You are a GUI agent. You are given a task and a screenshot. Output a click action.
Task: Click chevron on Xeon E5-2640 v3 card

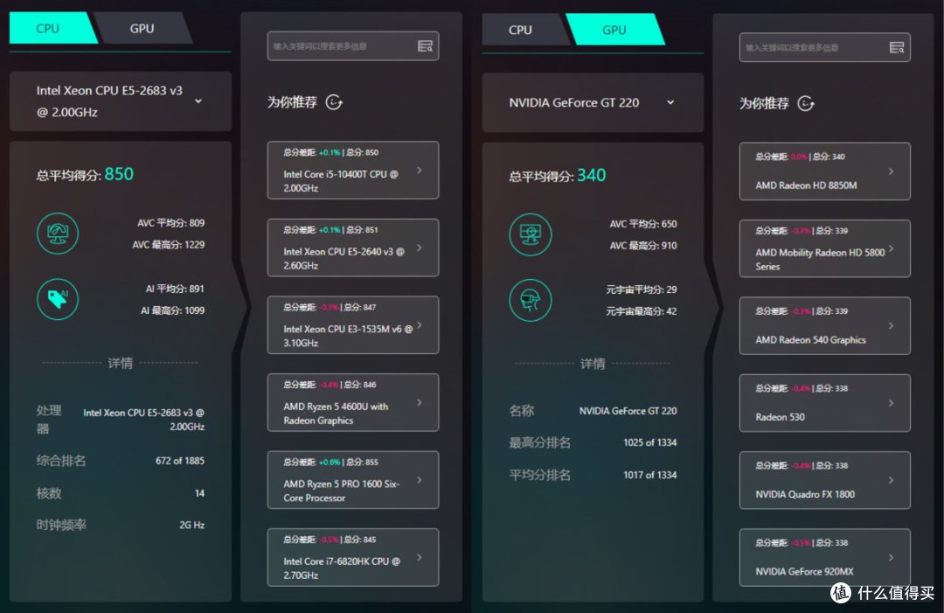click(x=420, y=247)
